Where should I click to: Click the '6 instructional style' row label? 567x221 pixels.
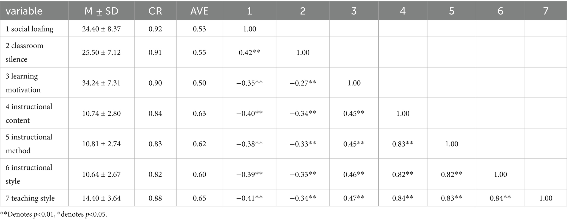29,174
